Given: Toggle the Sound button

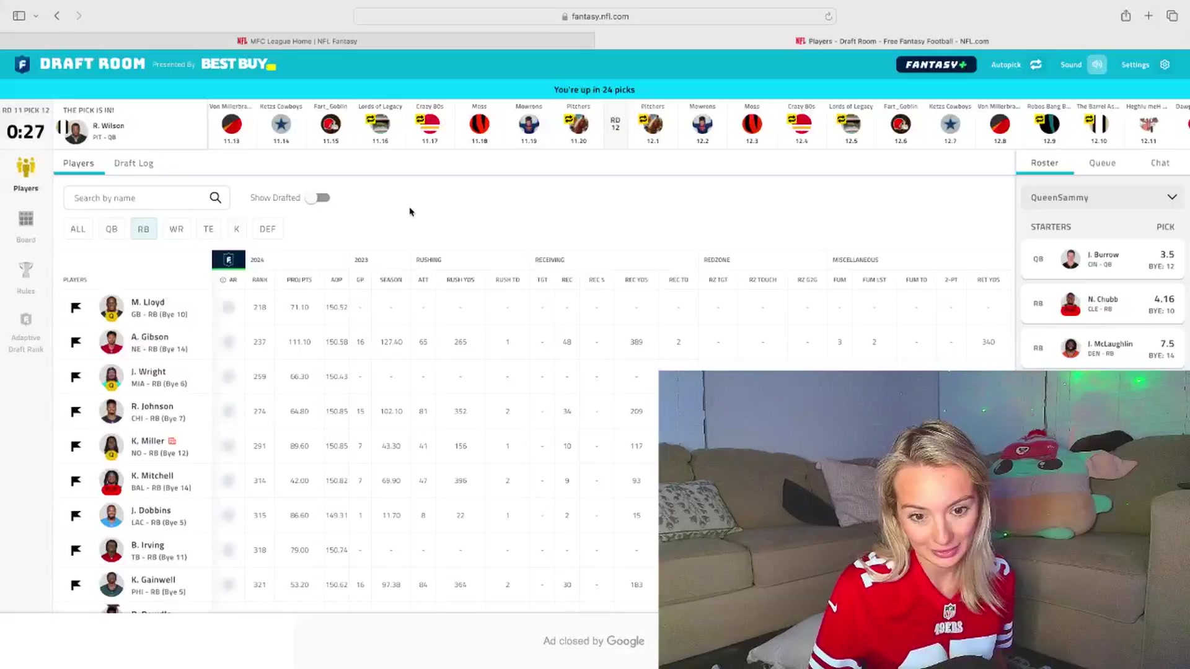Looking at the screenshot, I should [1096, 64].
